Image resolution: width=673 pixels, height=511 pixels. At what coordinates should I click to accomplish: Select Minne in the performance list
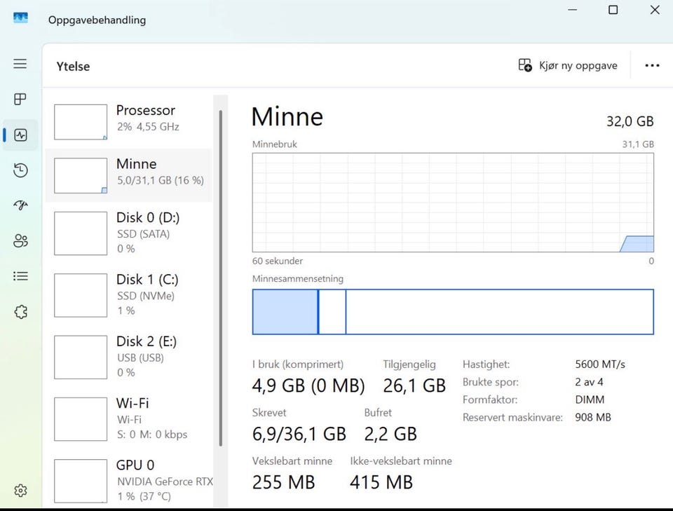pyautogui.click(x=129, y=175)
